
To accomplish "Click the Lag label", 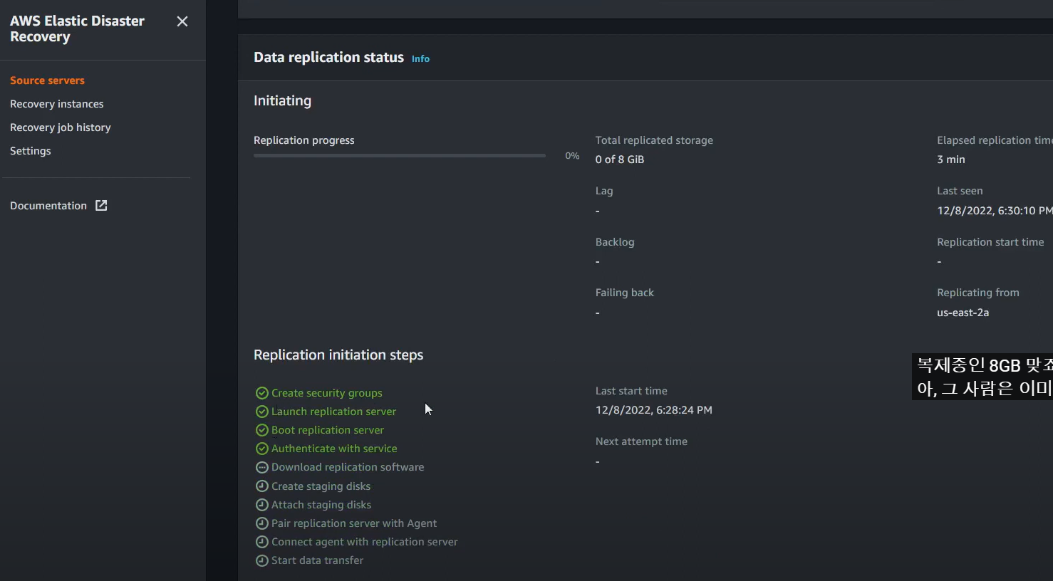I will (x=604, y=191).
